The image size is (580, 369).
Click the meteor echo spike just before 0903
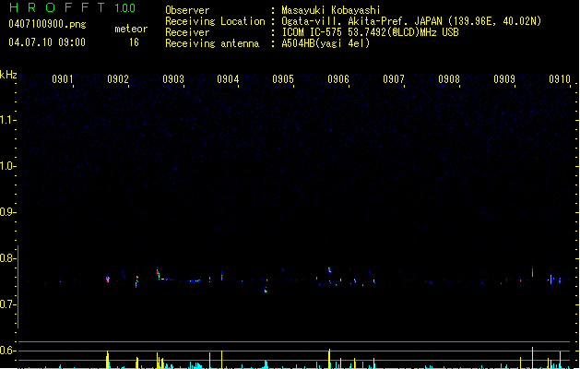pyautogui.click(x=158, y=273)
